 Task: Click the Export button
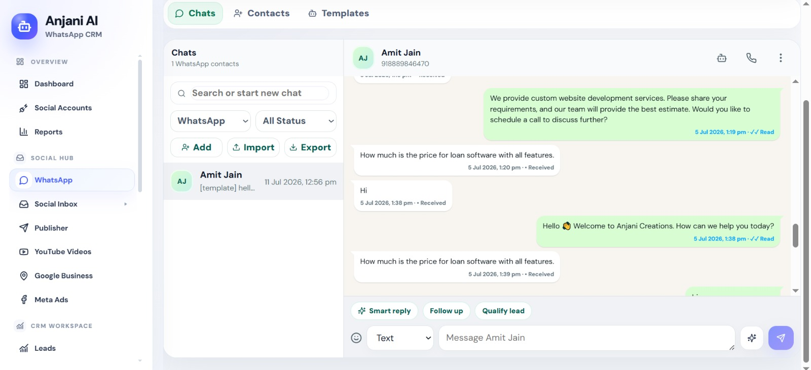point(310,147)
